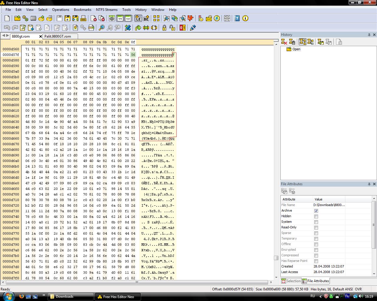Switch to the Palit.9800GT.rom tab
This screenshot has width=377, height=301.
(x=58, y=36)
